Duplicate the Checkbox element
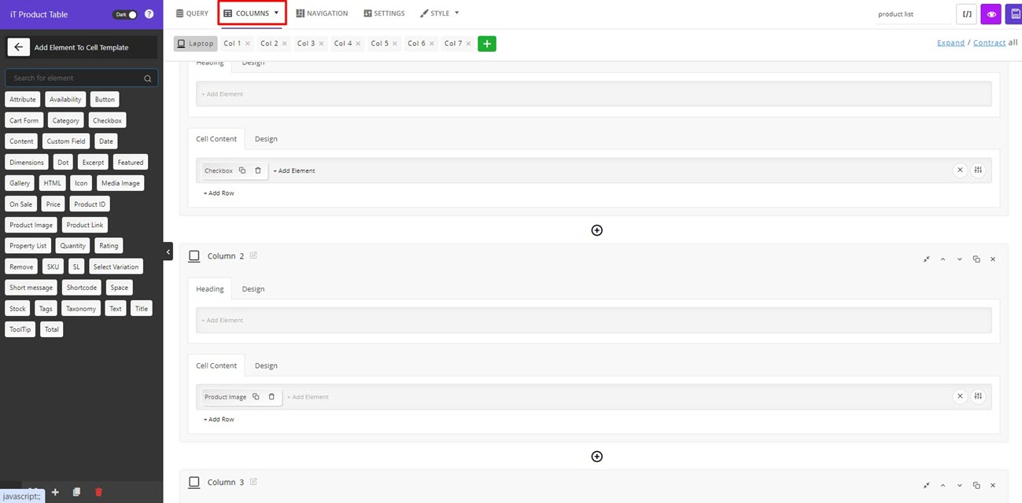Viewport: 1022px width, 503px height. tap(242, 171)
